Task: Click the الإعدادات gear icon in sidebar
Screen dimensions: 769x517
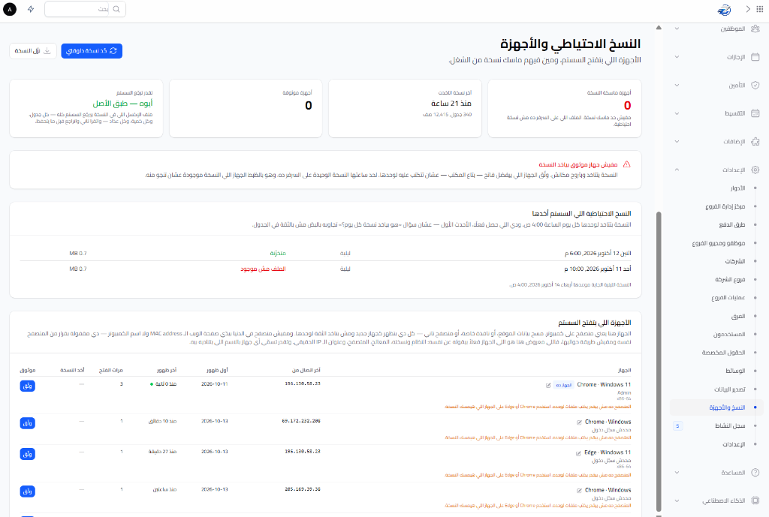Action: (x=755, y=170)
